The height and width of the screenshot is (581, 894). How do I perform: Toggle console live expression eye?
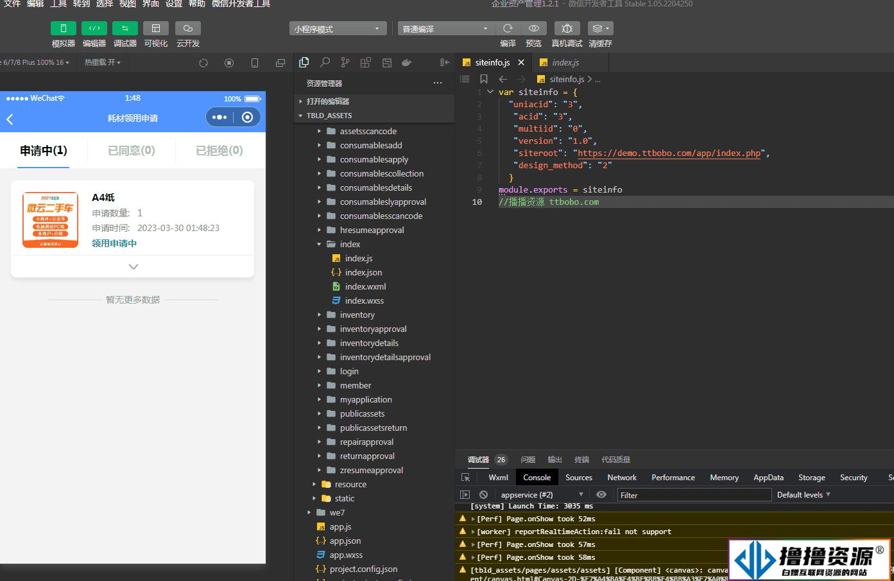point(601,495)
